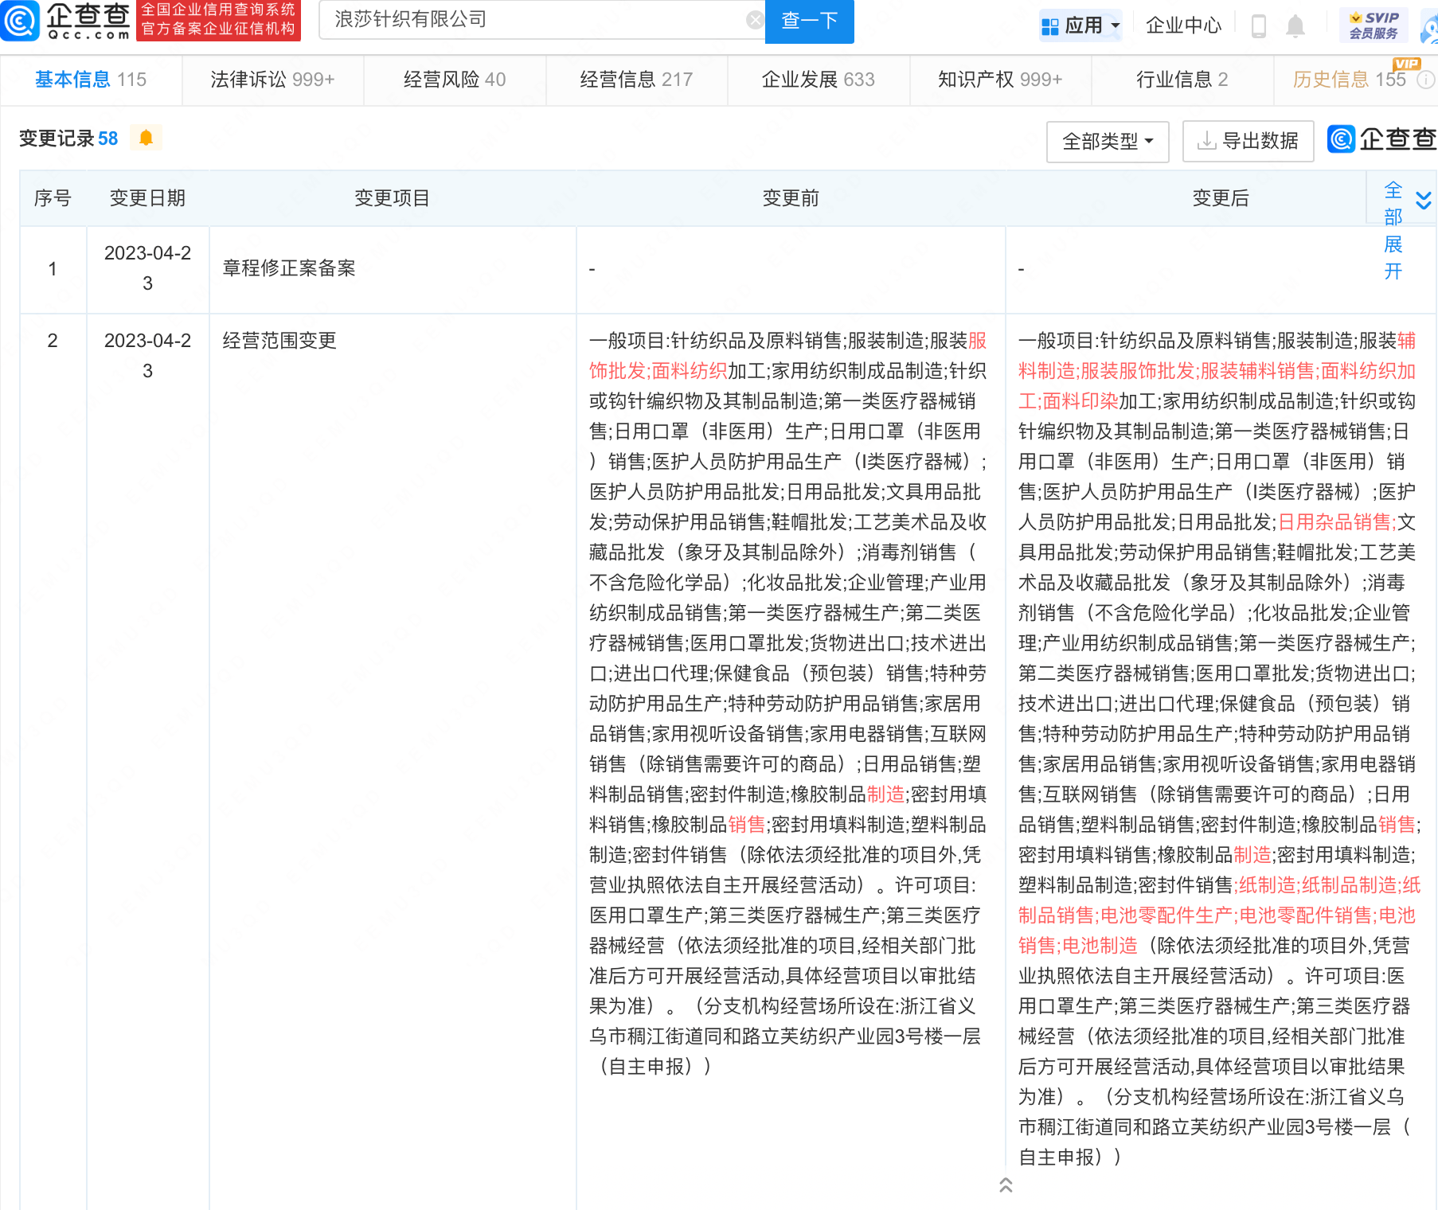
Task: Open the mobile app phone icon
Action: point(1259,25)
